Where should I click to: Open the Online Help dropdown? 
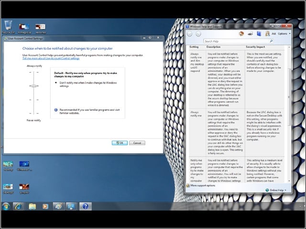tap(276, 190)
